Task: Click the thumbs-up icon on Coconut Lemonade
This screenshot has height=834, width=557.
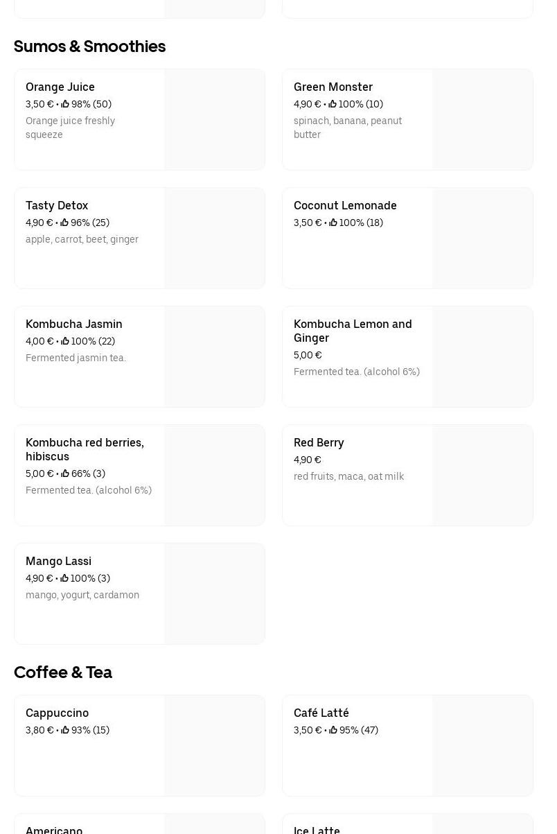Action: [x=333, y=223]
